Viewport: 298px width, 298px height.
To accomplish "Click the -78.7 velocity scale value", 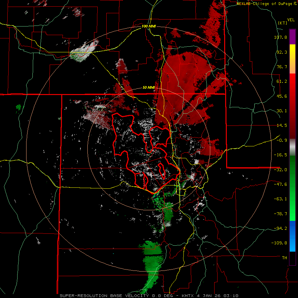I will point(280,214).
